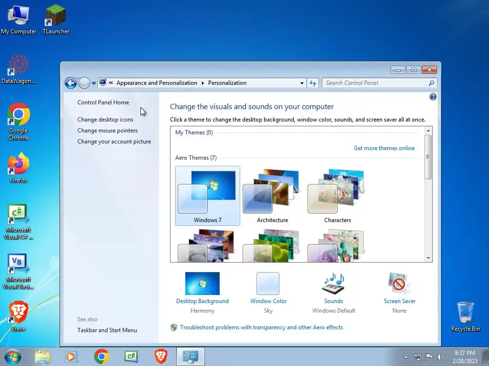The width and height of the screenshot is (489, 366).
Task: Open the help question mark icon
Action: [x=433, y=97]
